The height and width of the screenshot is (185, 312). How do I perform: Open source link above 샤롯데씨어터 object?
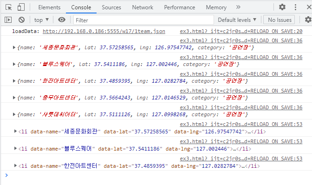pyautogui.click(x=241, y=107)
